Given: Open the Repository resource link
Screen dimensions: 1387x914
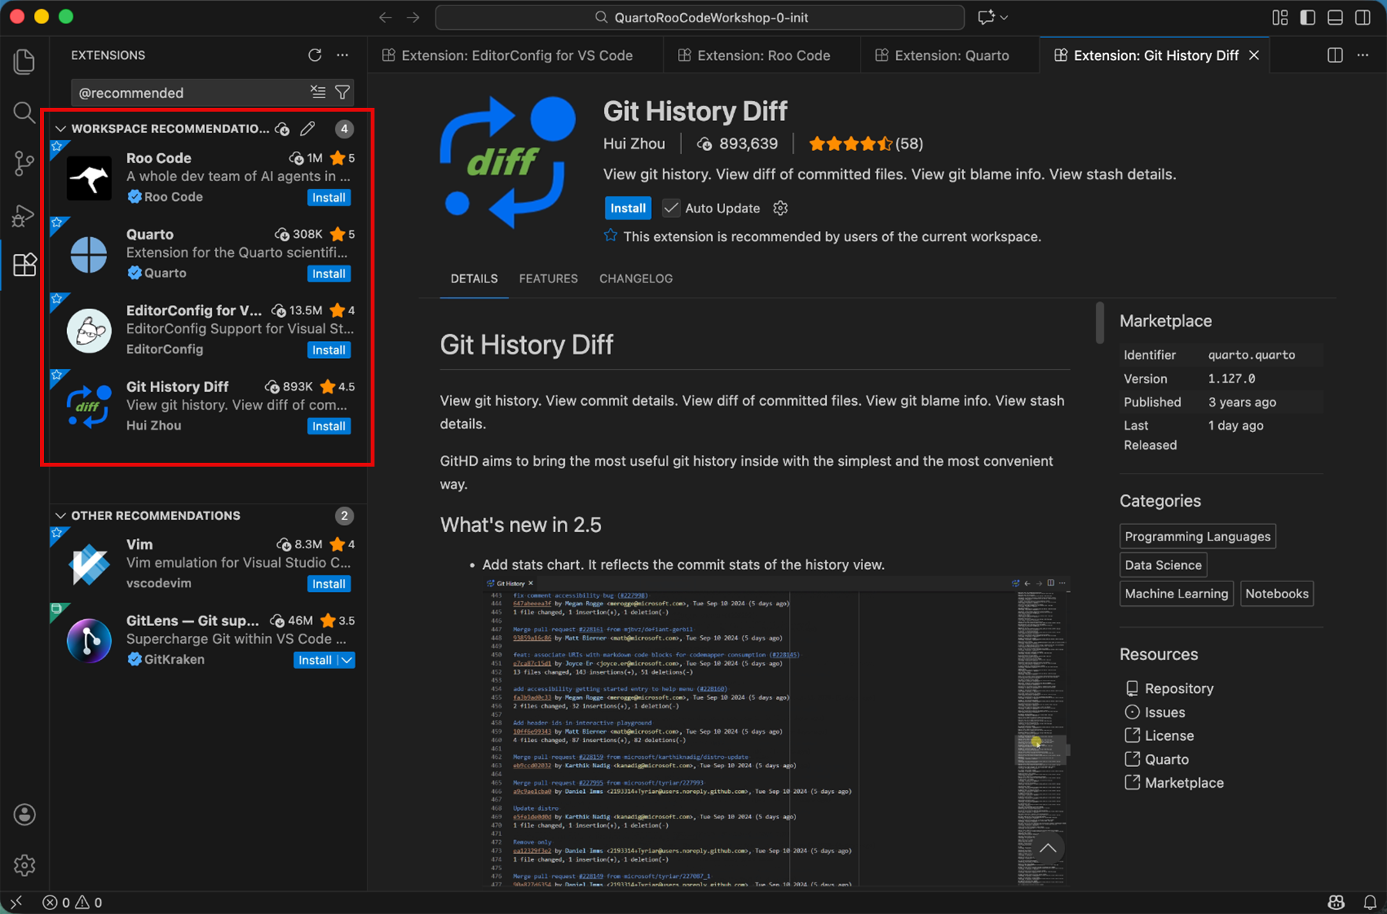Looking at the screenshot, I should 1178,688.
